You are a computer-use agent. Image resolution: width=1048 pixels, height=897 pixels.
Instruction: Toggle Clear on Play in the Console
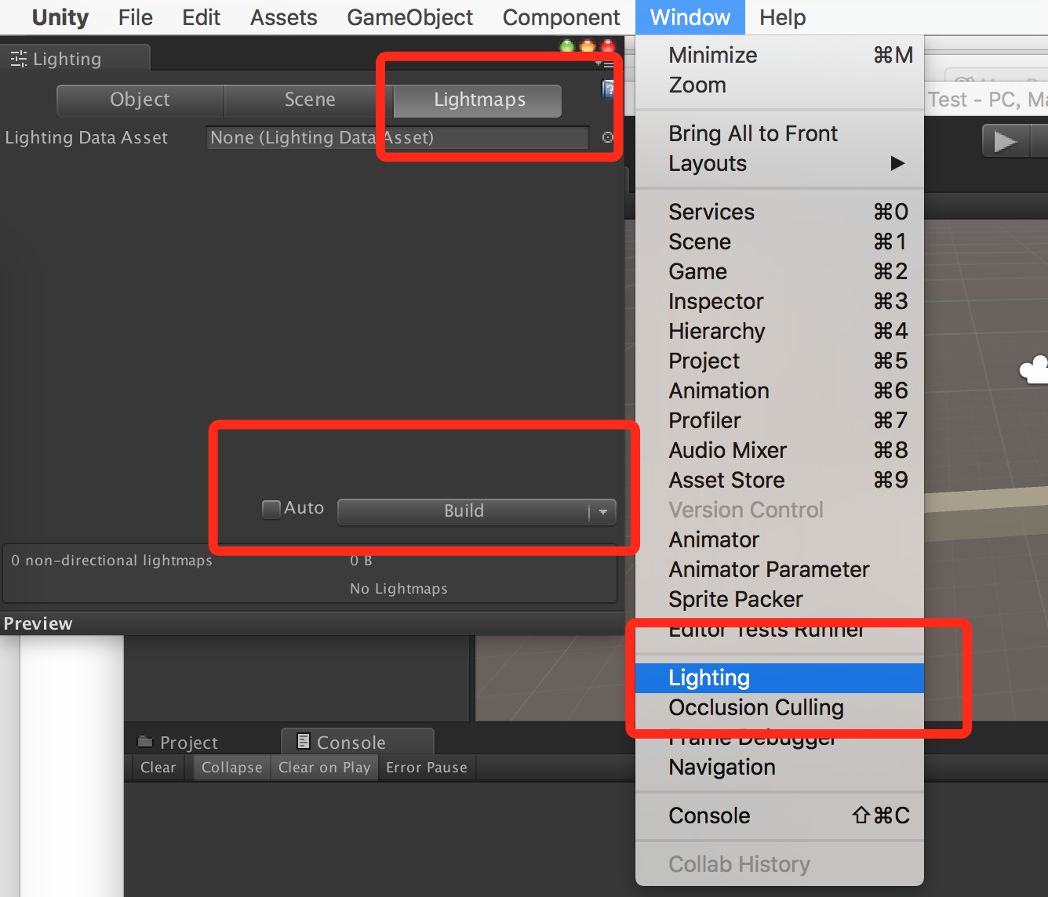click(324, 768)
